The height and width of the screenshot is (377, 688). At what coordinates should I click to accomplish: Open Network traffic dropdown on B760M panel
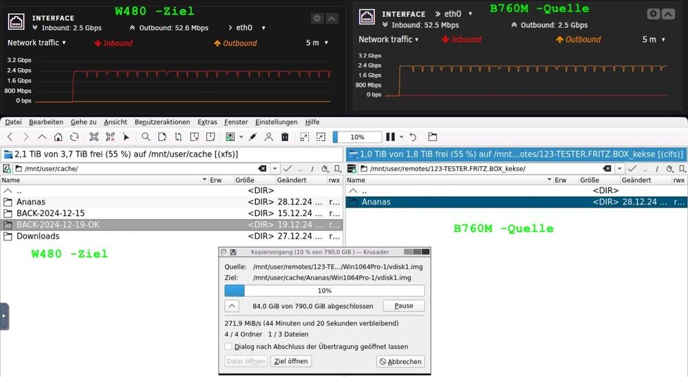click(x=388, y=39)
